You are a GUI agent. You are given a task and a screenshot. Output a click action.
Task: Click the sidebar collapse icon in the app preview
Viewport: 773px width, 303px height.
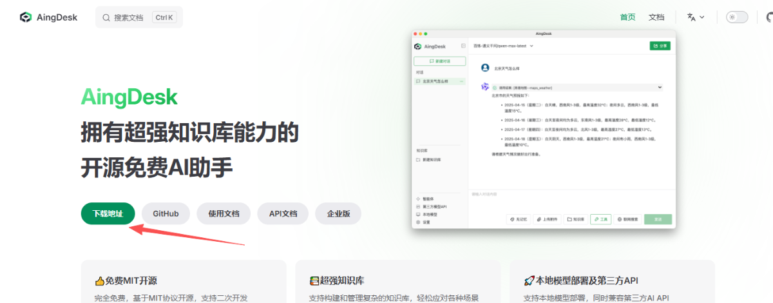pos(463,46)
